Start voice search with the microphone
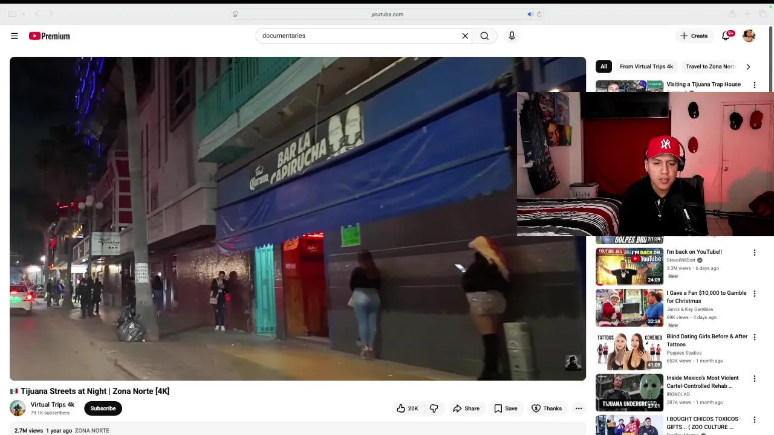774x435 pixels. [x=512, y=36]
